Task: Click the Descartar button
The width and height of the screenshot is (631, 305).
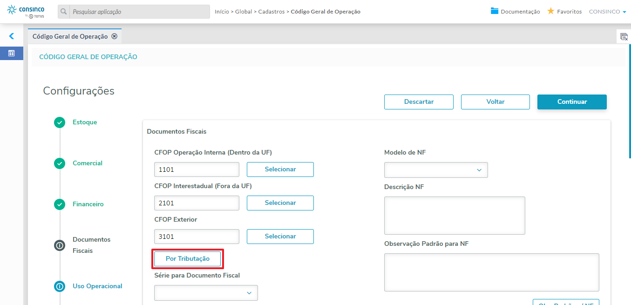Action: coord(419,102)
